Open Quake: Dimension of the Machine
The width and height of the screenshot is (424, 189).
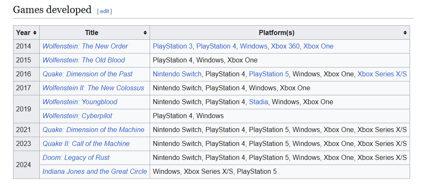[x=93, y=130]
